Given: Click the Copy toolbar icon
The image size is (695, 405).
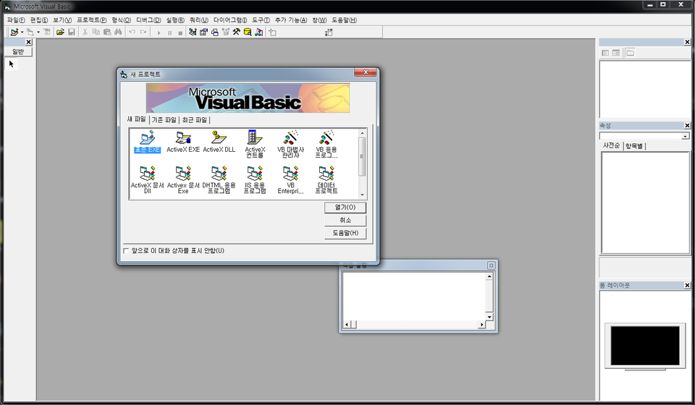Looking at the screenshot, I should point(96,32).
